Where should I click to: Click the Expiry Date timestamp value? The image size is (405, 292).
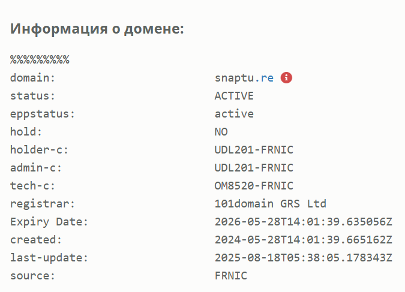click(x=303, y=222)
